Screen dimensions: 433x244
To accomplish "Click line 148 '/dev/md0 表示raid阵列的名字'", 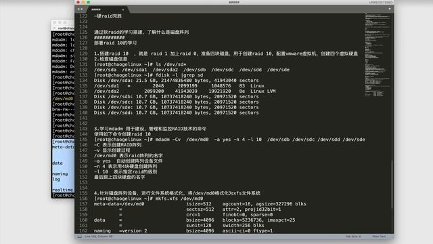I will (129, 156).
